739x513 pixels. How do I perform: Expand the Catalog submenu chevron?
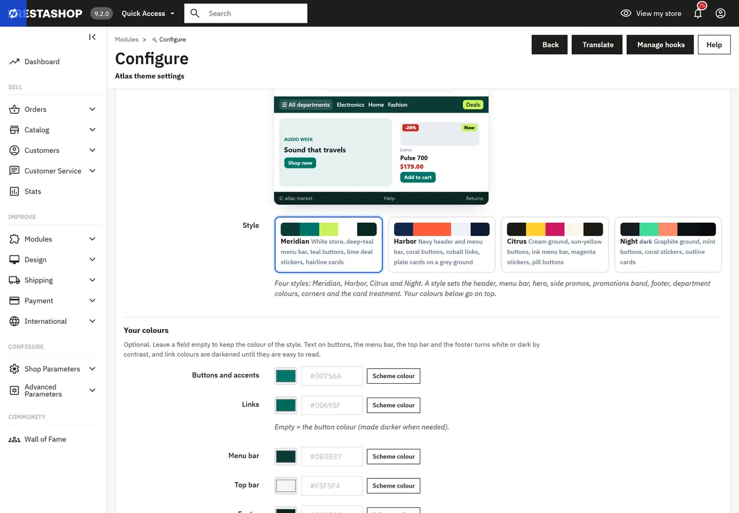tap(92, 130)
